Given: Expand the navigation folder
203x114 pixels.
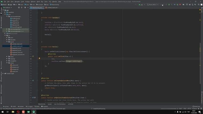Looking at the screenshot, I should [7, 61].
